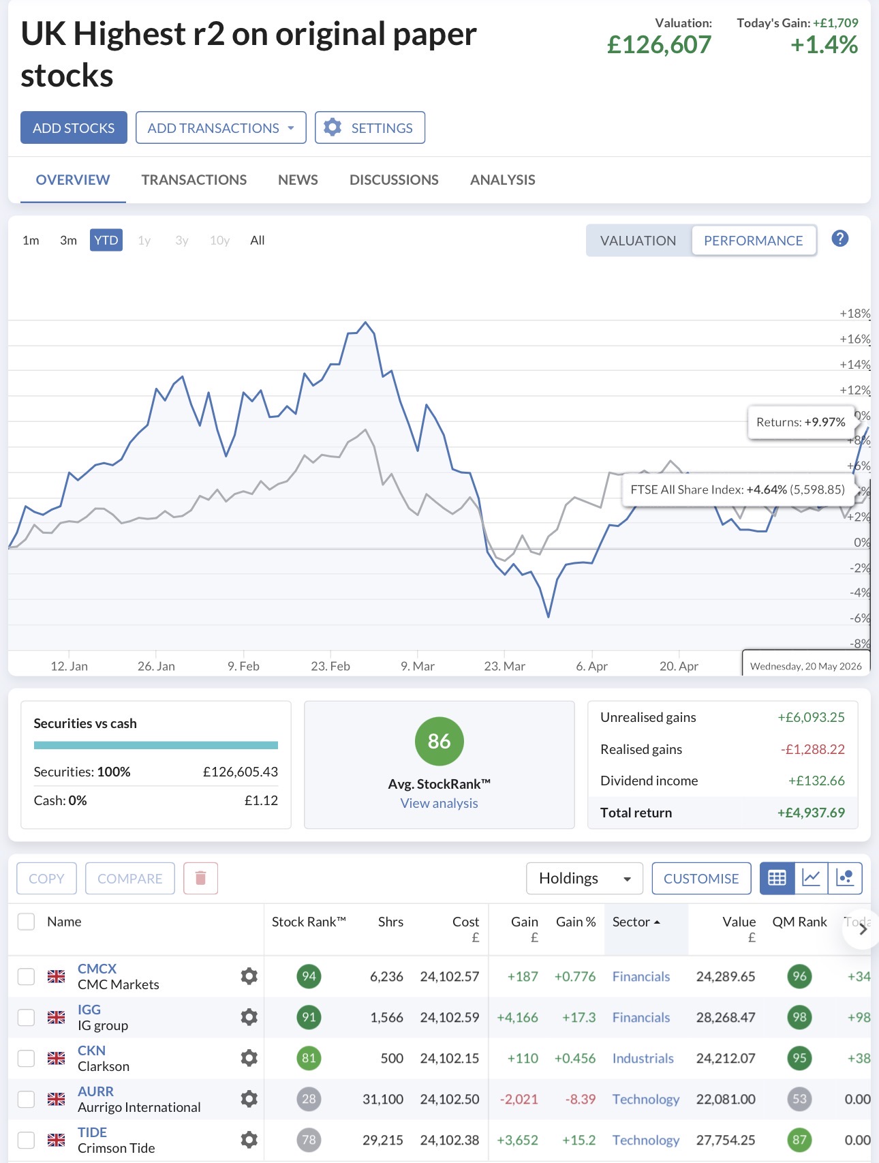Screen dimensions: 879x1163
Task: Go to the Discussions tab
Action: coord(394,180)
